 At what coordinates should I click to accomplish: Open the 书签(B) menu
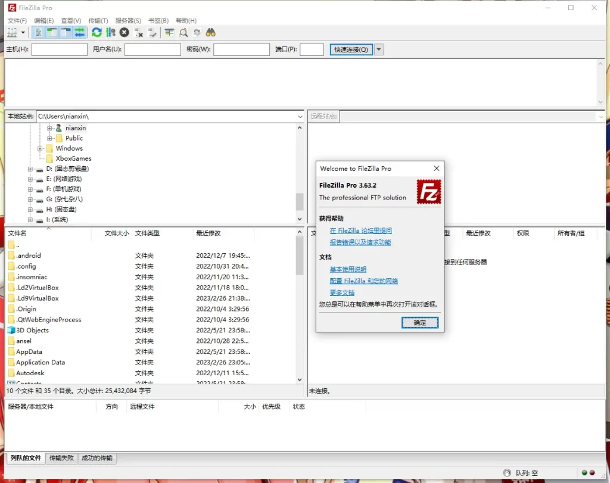coord(158,21)
